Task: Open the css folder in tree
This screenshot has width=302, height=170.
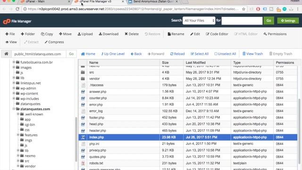Action: click(27, 130)
